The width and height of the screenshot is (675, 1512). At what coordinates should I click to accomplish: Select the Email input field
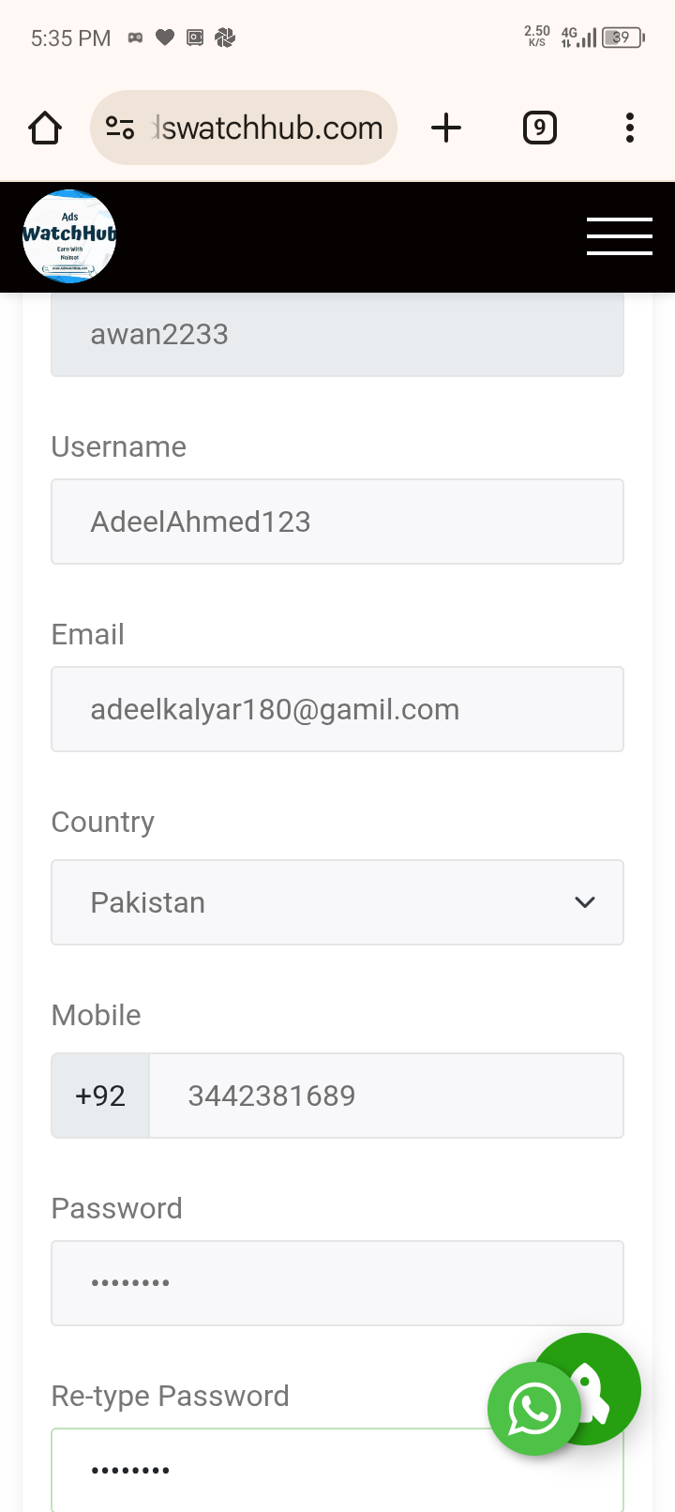point(337,709)
